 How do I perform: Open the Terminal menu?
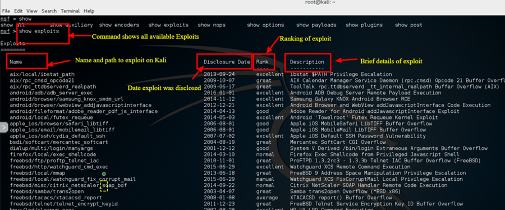coord(70,11)
